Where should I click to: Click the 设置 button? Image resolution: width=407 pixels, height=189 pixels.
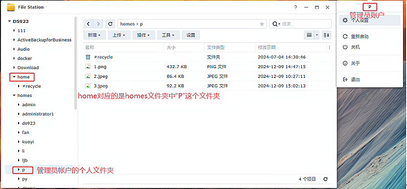191,35
